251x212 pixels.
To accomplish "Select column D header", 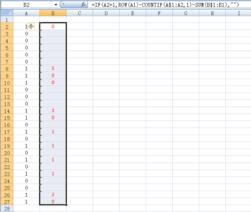I will 106,13.
